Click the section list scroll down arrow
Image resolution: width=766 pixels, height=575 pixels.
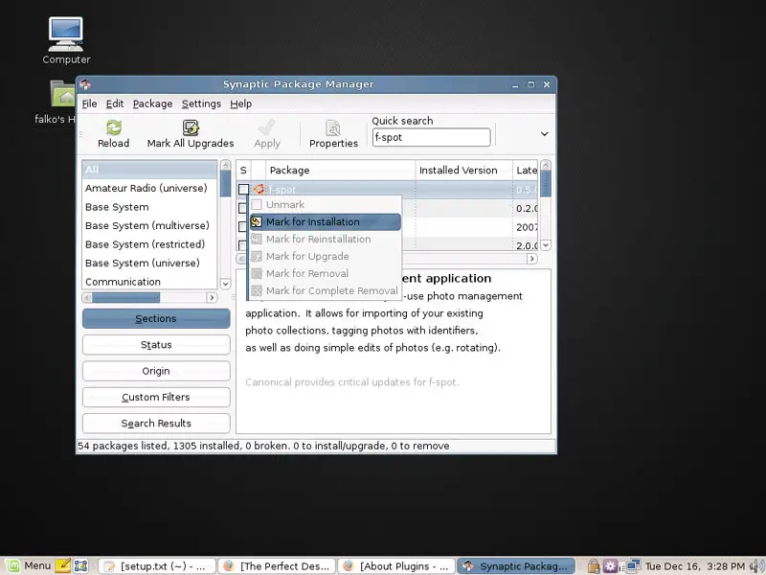click(x=225, y=283)
